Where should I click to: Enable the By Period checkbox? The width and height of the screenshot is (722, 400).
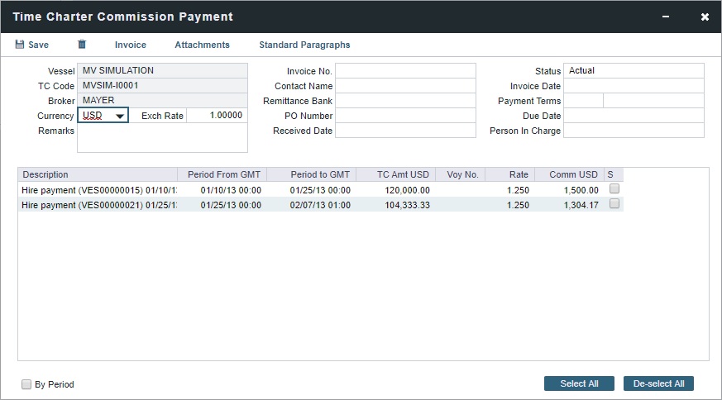point(27,384)
